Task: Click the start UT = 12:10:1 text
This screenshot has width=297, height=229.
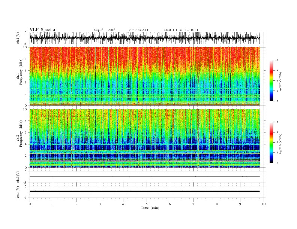Action: click(x=181, y=30)
